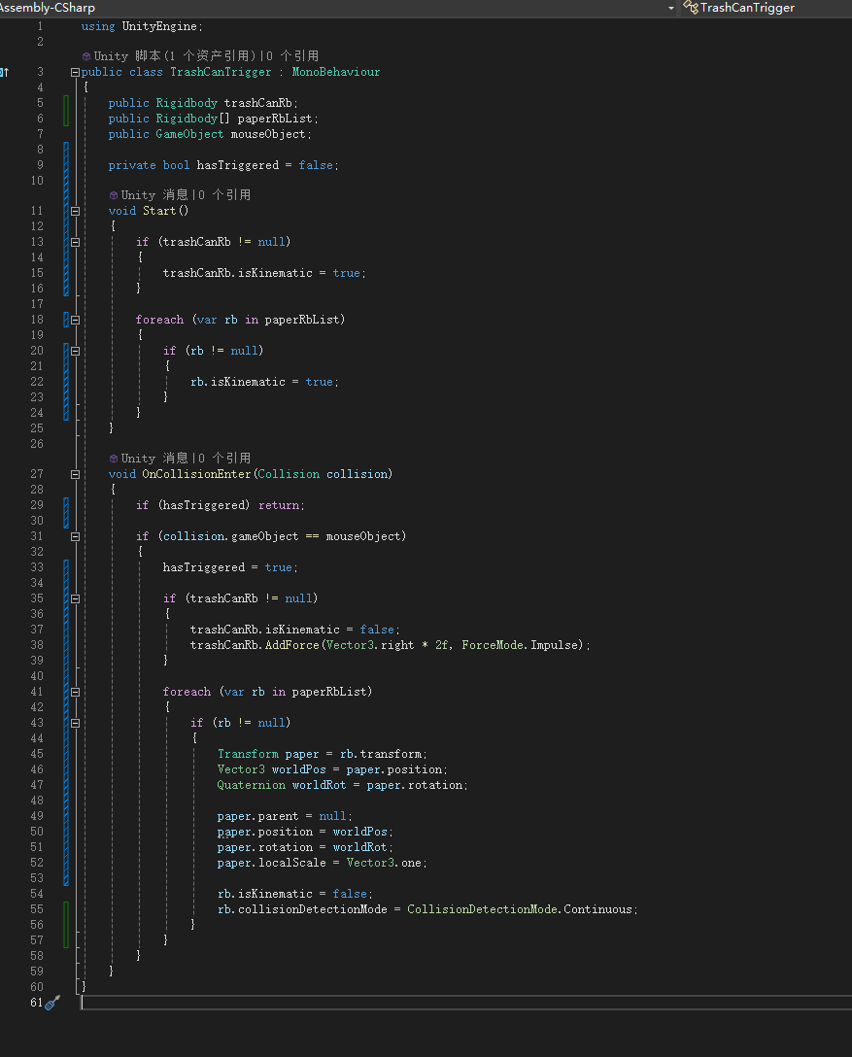Click 'GameObject' type on line 7

[x=189, y=134]
